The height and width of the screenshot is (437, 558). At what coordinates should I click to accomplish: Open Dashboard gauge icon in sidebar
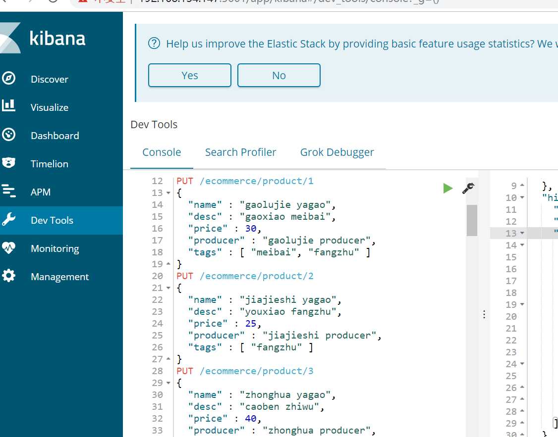coord(8,135)
